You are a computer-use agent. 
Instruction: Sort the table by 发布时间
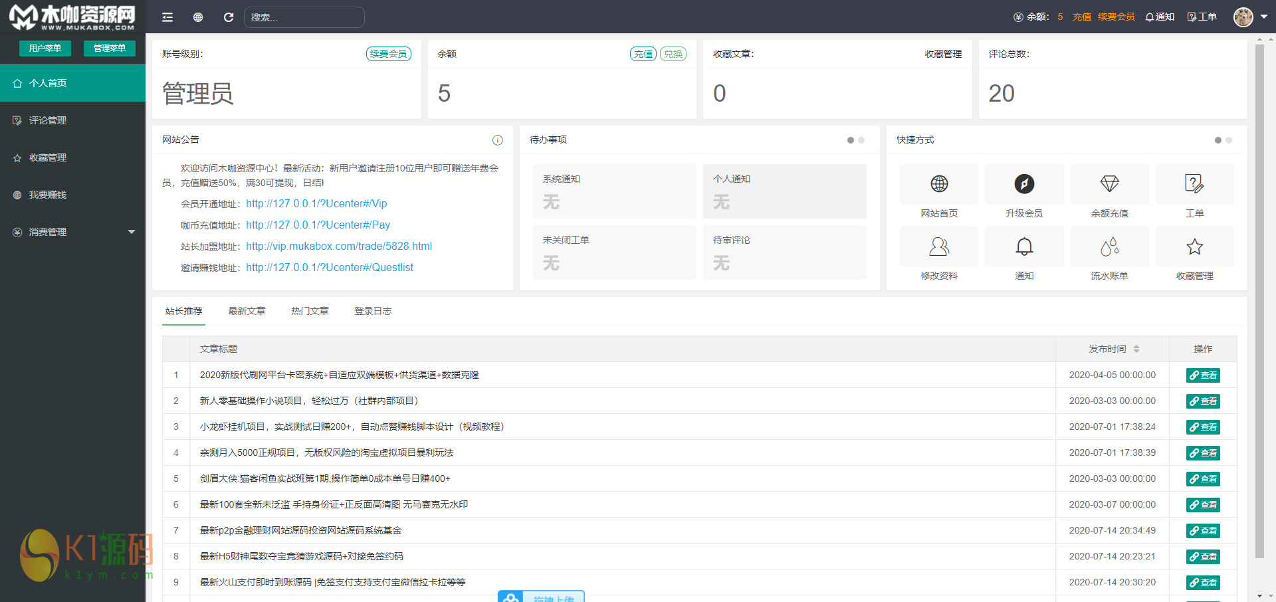1136,349
